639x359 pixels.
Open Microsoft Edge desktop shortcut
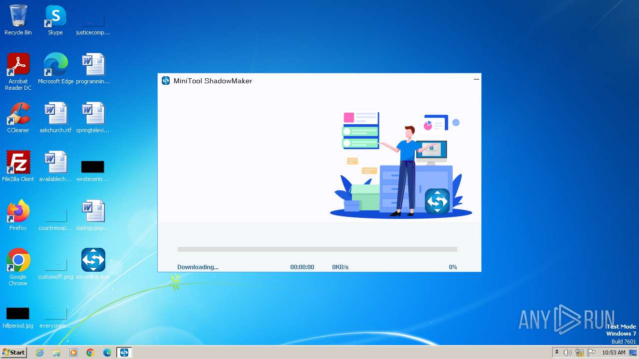[55, 69]
